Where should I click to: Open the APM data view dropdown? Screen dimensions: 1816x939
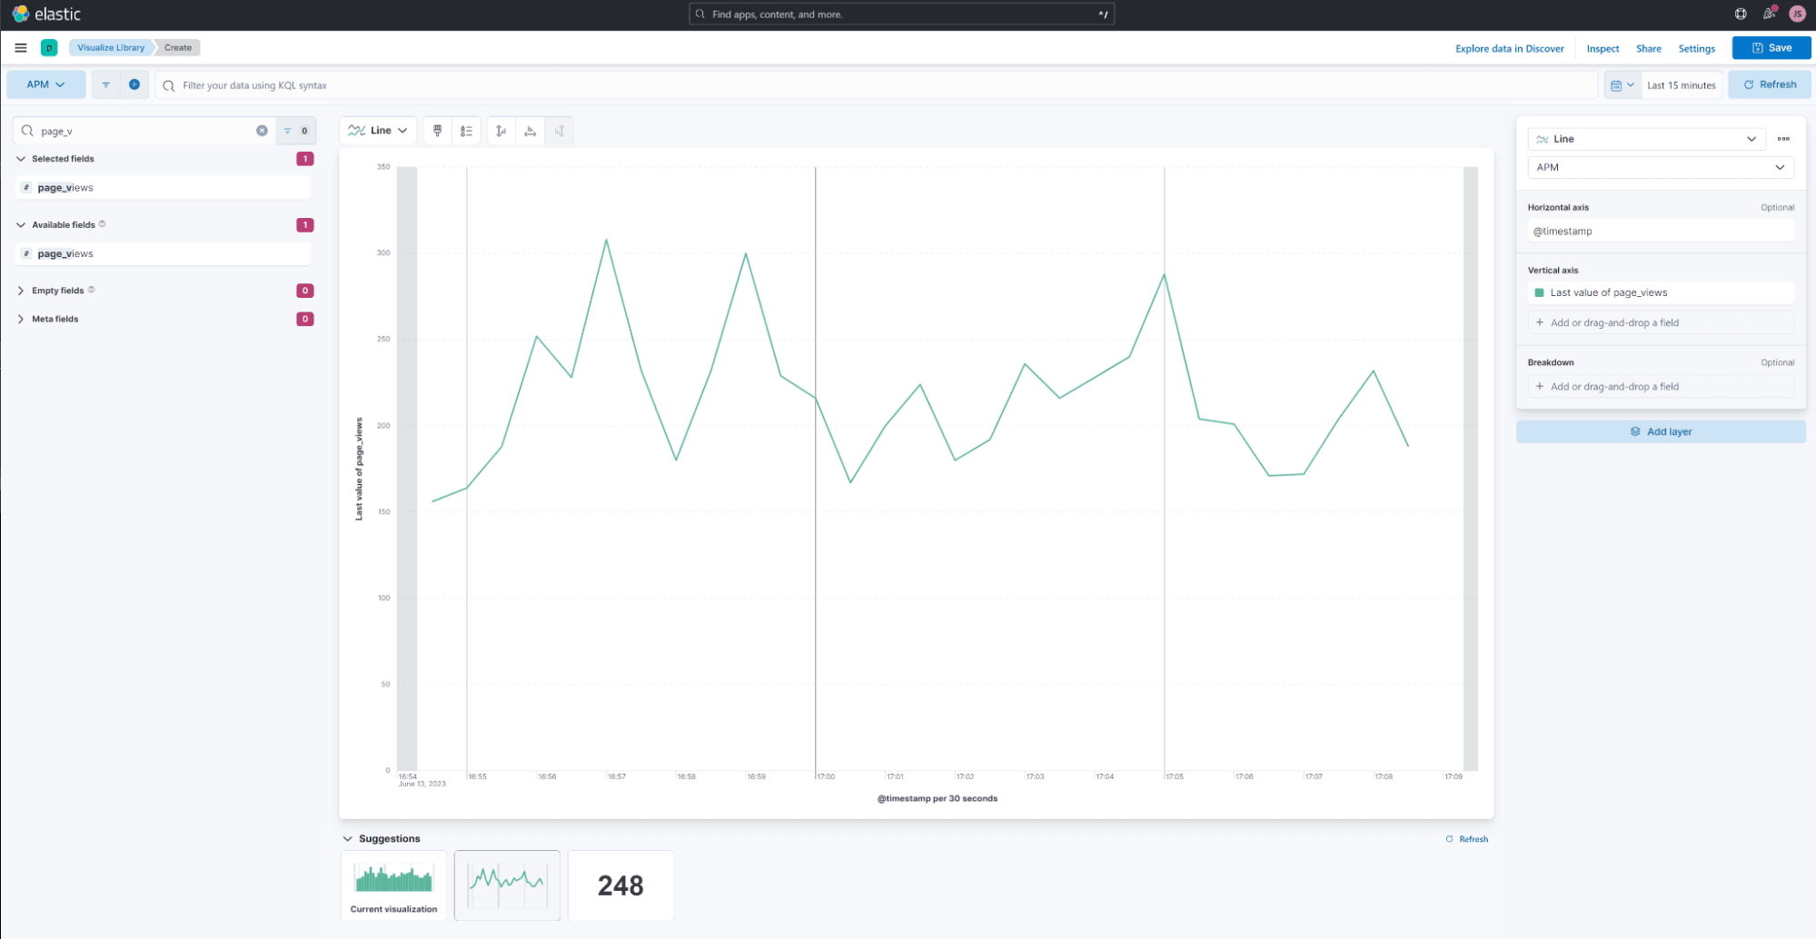pos(45,84)
